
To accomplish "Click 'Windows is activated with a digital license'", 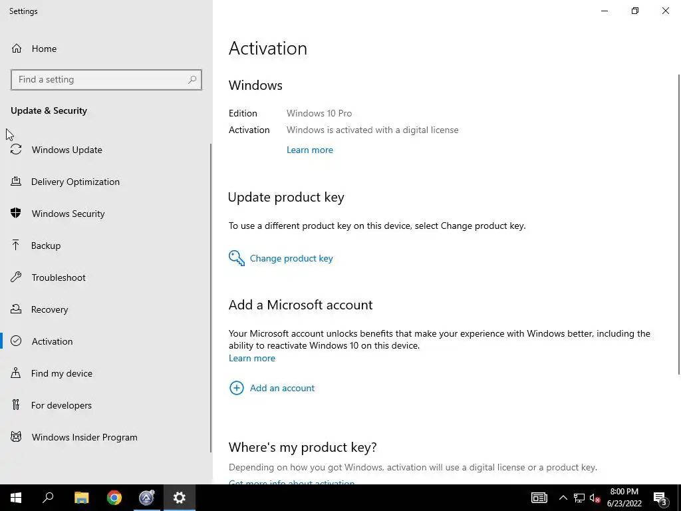I will click(x=372, y=130).
